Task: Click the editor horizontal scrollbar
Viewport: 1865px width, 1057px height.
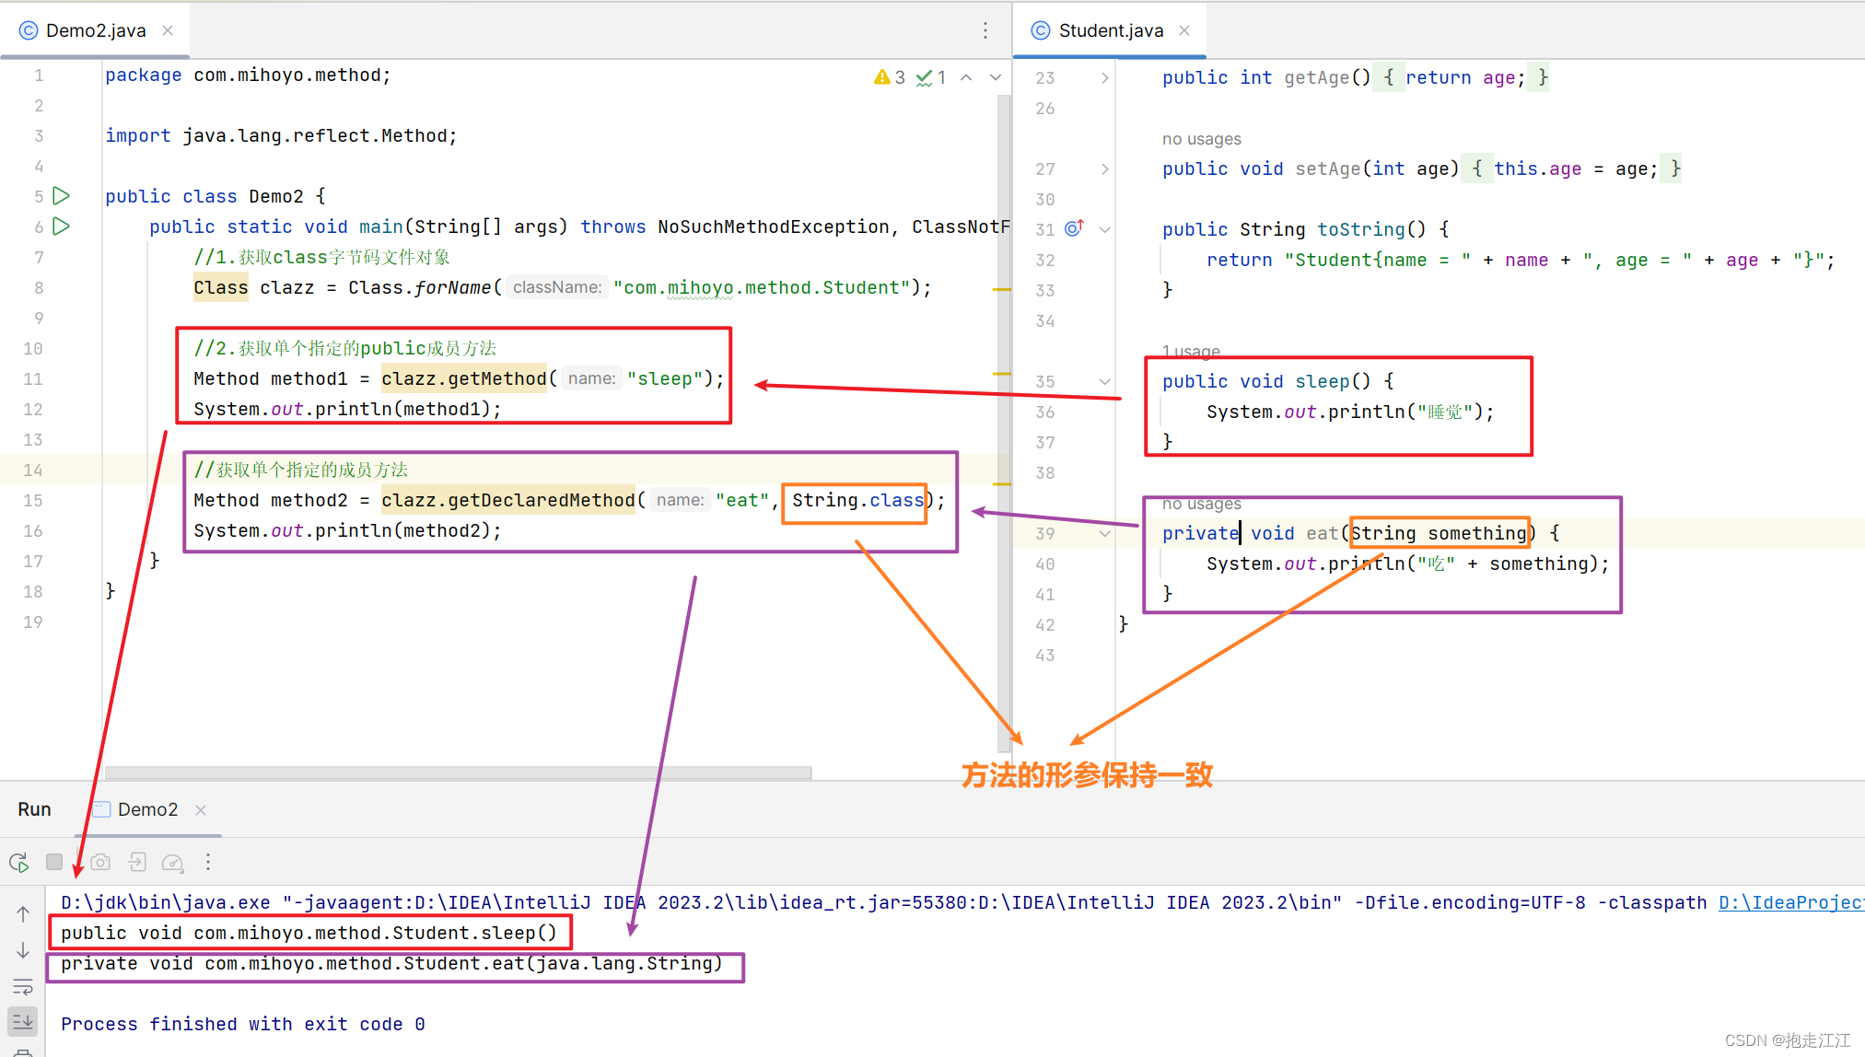Action: coord(458,772)
